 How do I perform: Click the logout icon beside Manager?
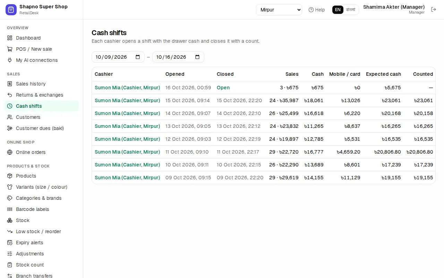click(434, 10)
